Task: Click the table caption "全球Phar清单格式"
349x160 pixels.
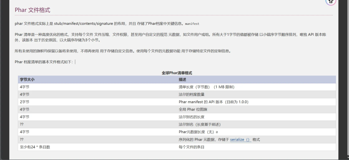Action: (177, 73)
